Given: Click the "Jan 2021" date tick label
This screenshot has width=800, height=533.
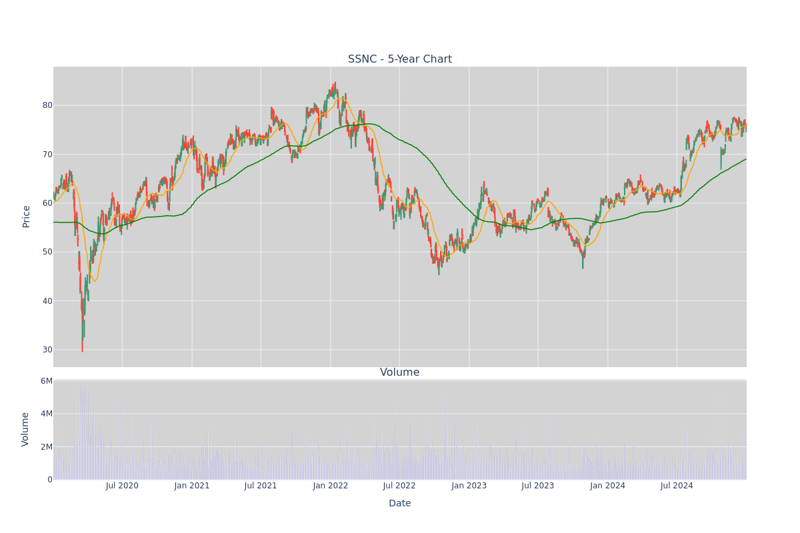Looking at the screenshot, I should (192, 486).
